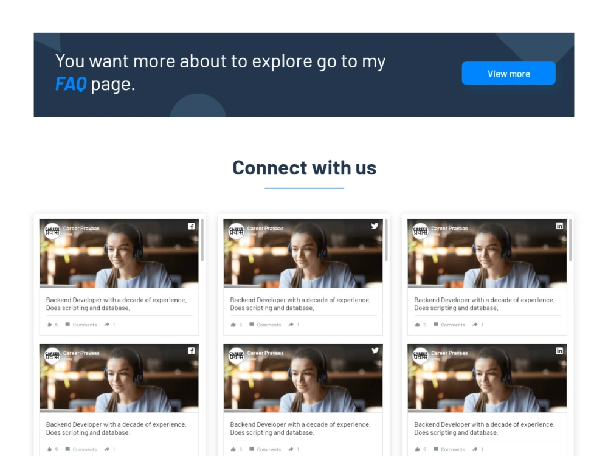Image resolution: width=608 pixels, height=456 pixels.
Task: Click comment bubble icon on upper LinkedIn card
Action: point(436,325)
